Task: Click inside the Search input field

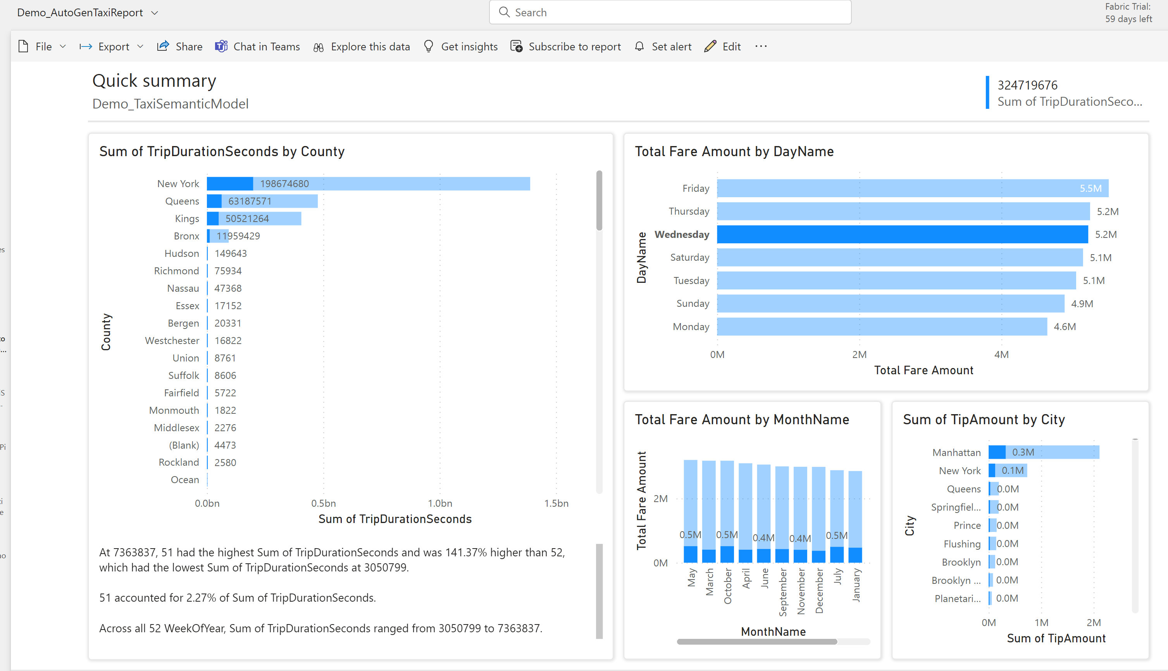Action: 645,12
